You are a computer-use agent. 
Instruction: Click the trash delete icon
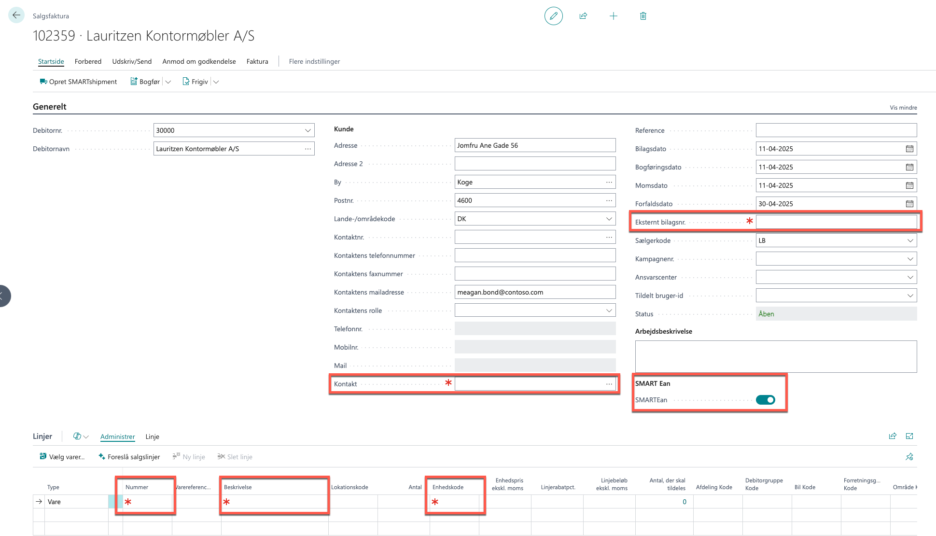(643, 16)
